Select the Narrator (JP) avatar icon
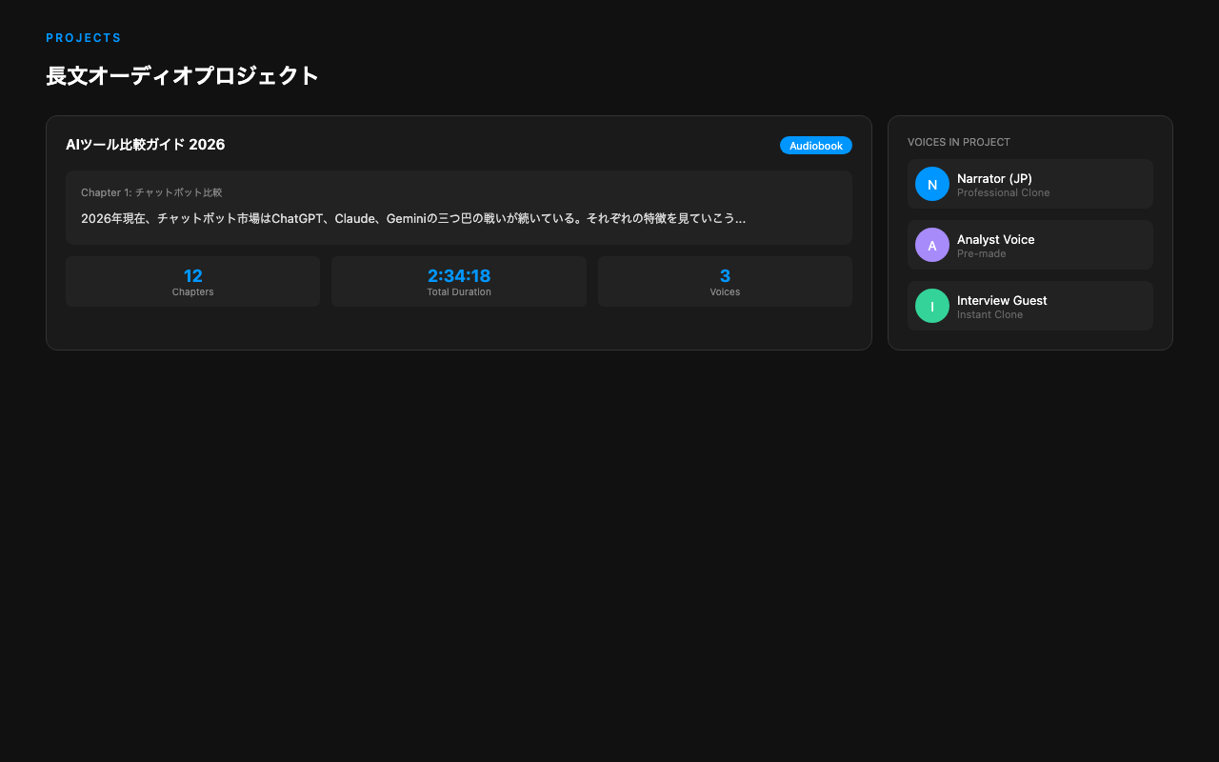 tap(931, 184)
